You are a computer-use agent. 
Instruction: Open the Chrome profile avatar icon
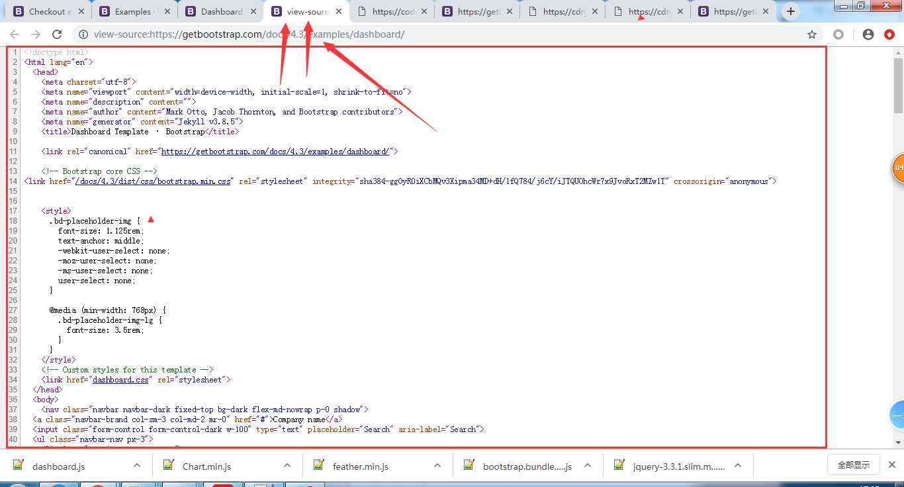pyautogui.click(x=868, y=34)
